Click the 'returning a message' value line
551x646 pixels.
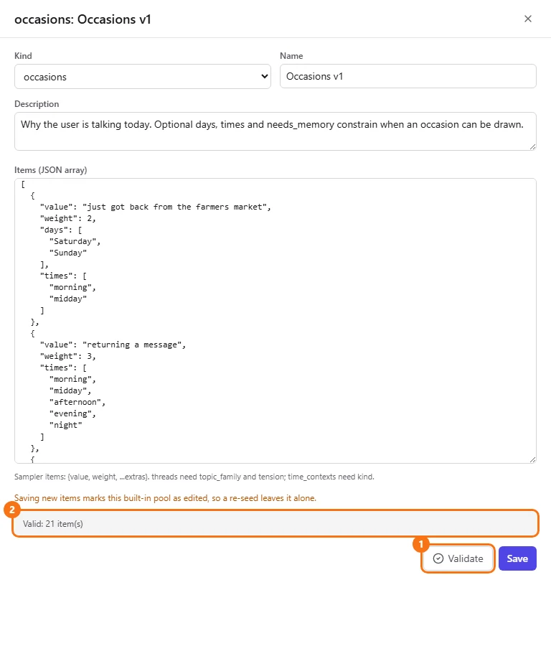[x=113, y=345]
